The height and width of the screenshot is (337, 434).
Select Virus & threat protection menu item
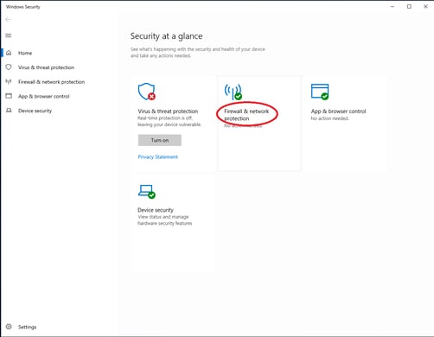click(x=46, y=67)
